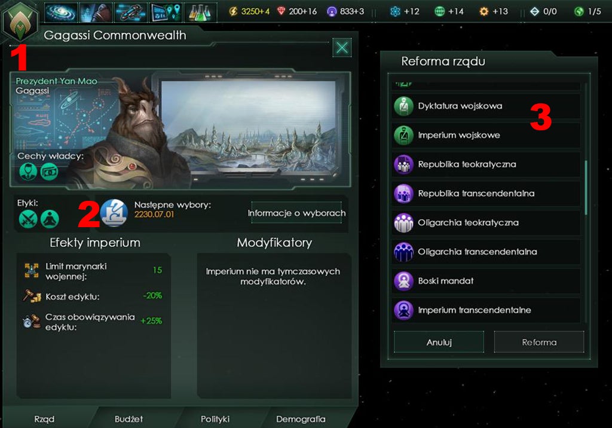Choose Oligarchia transcendentalna from list
Image resolution: width=612 pixels, height=428 pixels.
point(486,252)
